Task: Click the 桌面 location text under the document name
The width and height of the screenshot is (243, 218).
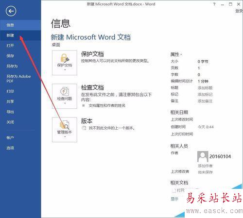Action: coord(56,45)
